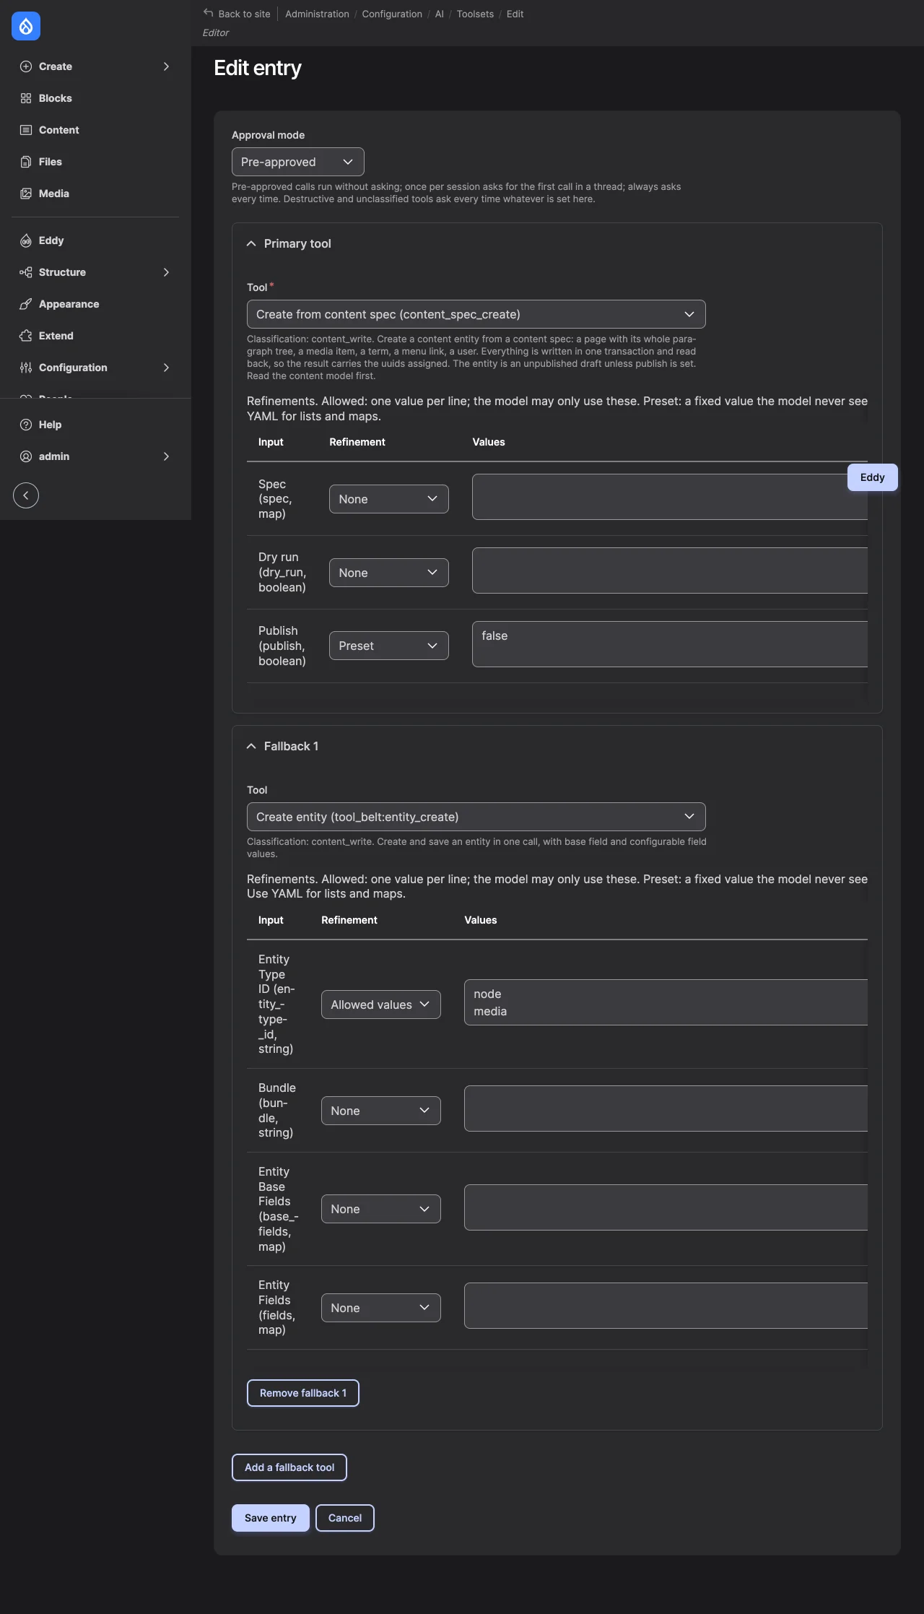Click the Create plus icon in sidebar
924x1614 pixels.
[26, 66]
